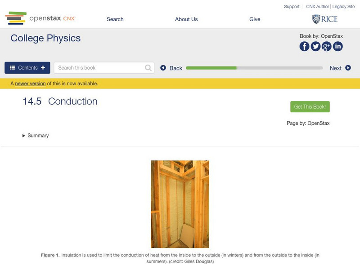Viewport: 360px width, 264px height.
Task: Open the Support link
Action: click(x=292, y=7)
